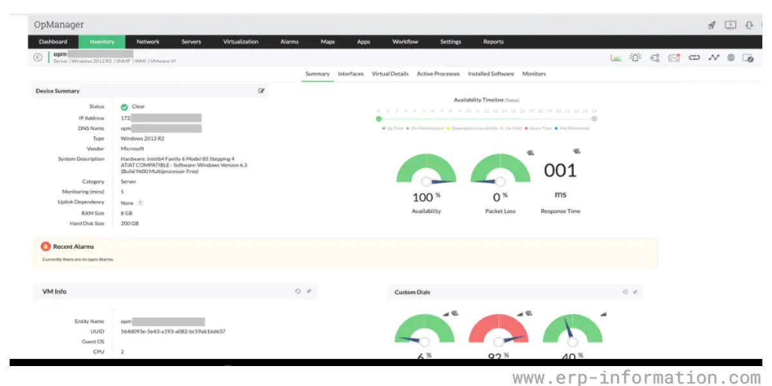The image size is (772, 386).
Task: Click the '200 GB' Hard Disk Size value
Action: pyautogui.click(x=129, y=223)
